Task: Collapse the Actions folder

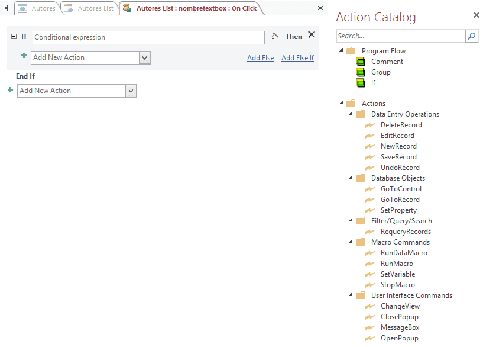Action: 341,102
